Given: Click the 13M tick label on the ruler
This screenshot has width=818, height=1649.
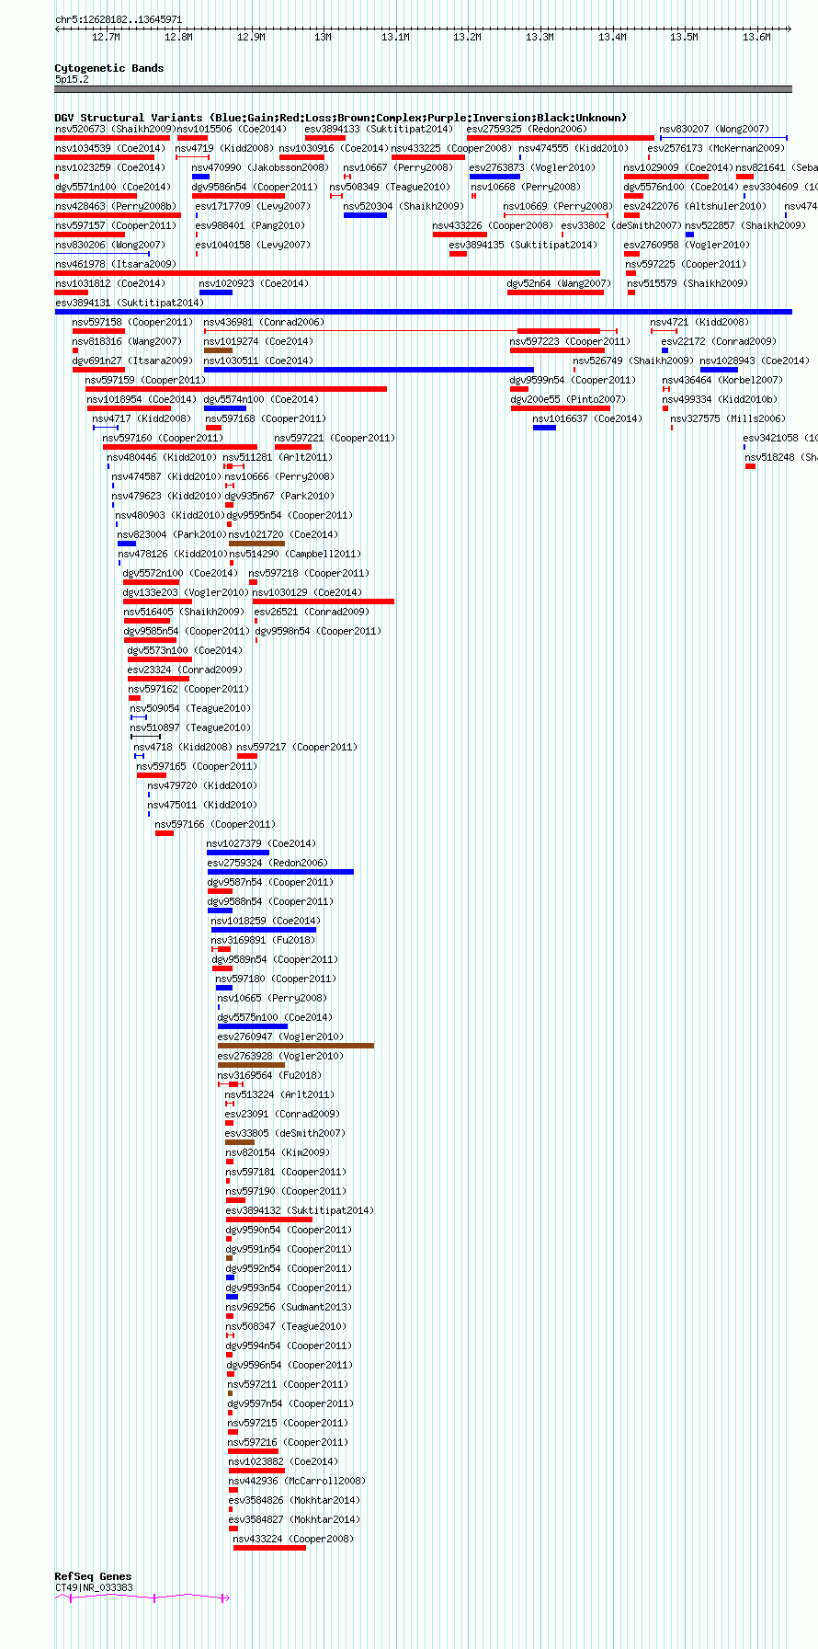Looking at the screenshot, I should click(x=323, y=37).
